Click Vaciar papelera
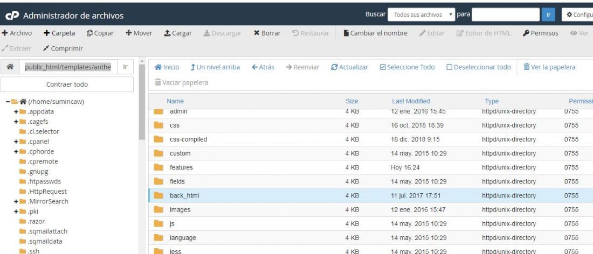 pos(182,82)
